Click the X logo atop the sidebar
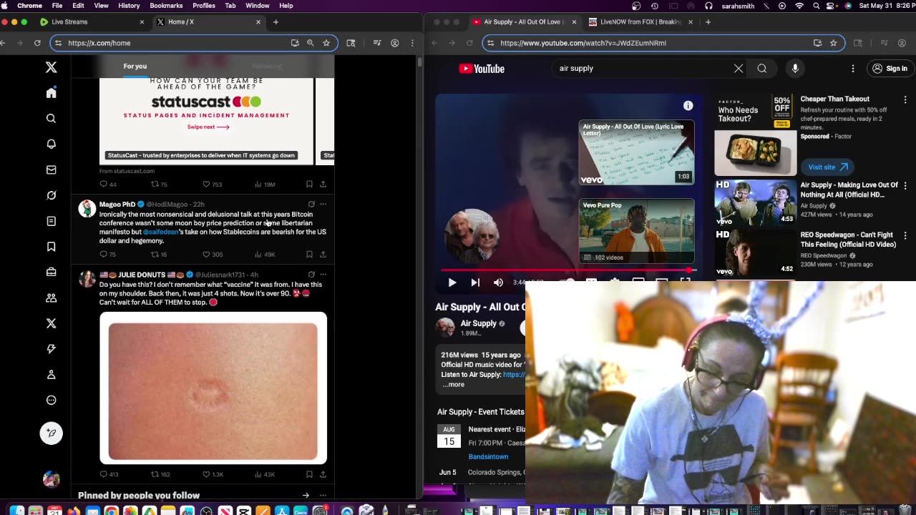Viewport: 916px width, 515px height. [51, 67]
